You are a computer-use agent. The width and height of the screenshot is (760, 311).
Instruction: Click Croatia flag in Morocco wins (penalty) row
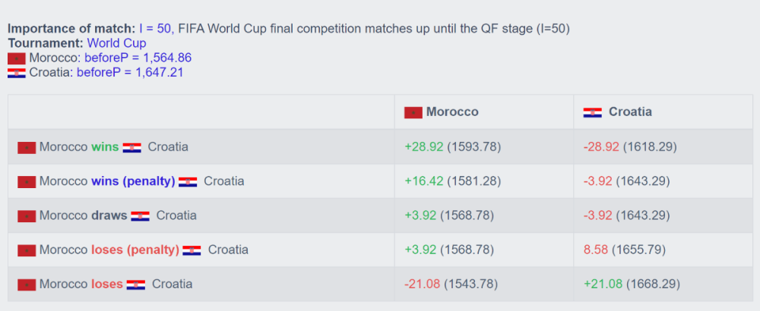click(x=188, y=182)
